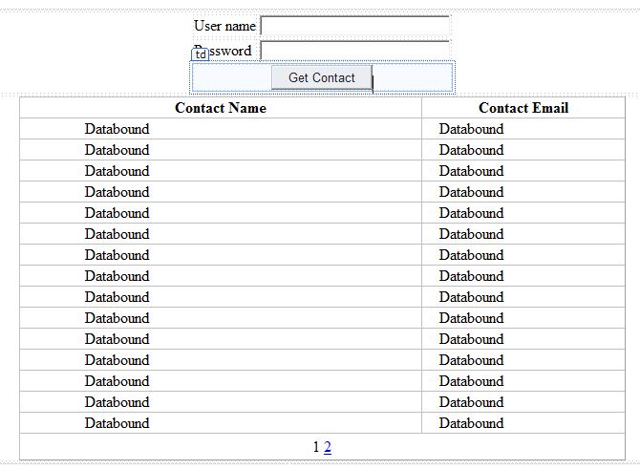Screen dimensions: 640x470
Task: Select third row Databound cell under Contact Email
Action: pyautogui.click(x=471, y=171)
